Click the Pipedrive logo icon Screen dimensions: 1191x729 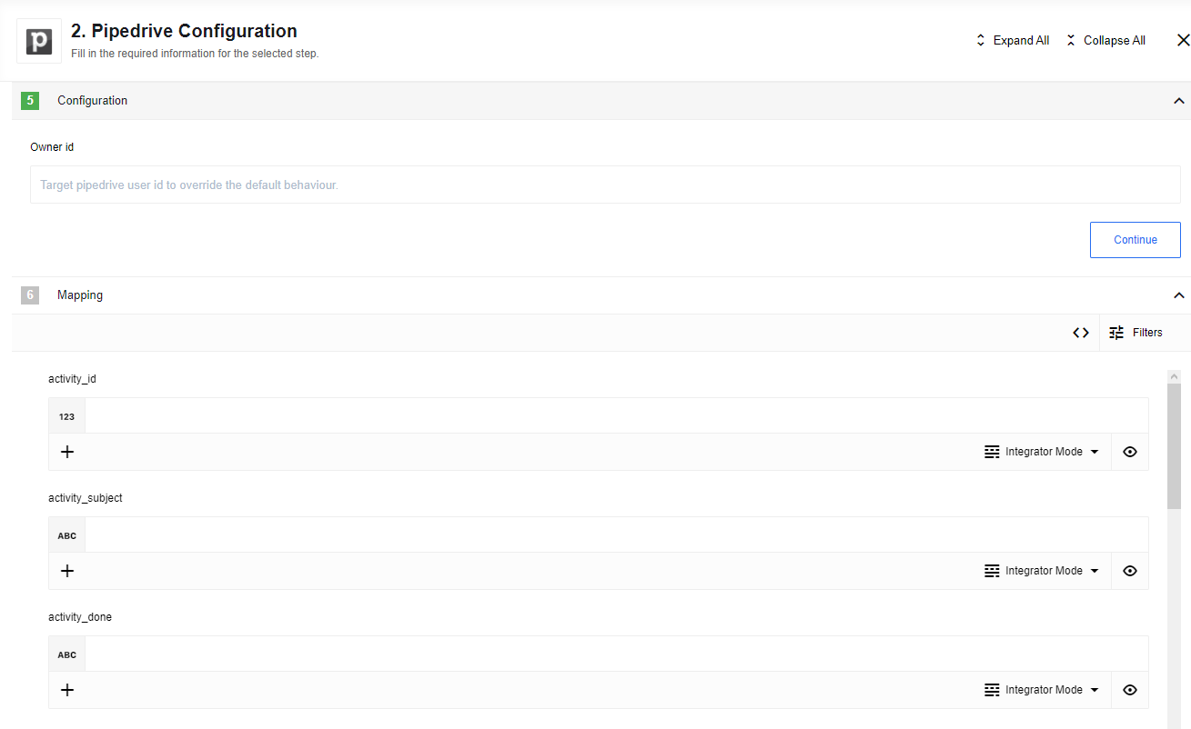pyautogui.click(x=39, y=41)
